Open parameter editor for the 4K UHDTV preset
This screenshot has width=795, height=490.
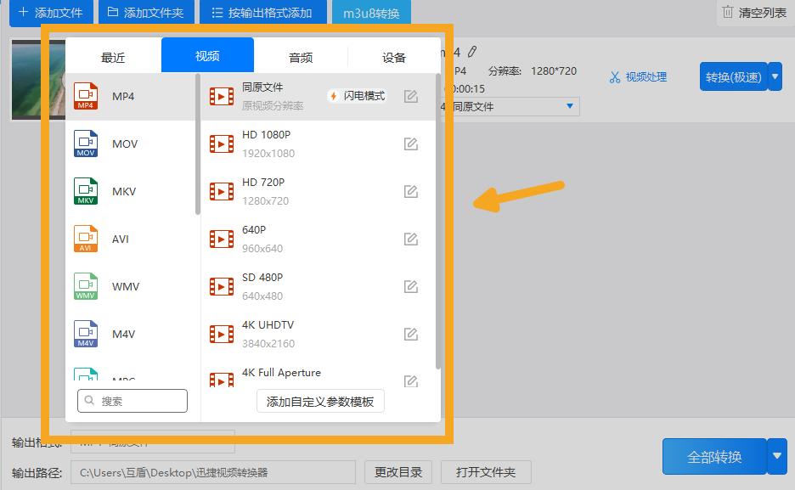(x=411, y=334)
